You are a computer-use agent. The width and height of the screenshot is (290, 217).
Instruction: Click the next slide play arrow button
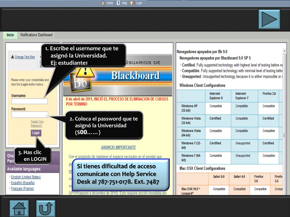click(x=269, y=19)
